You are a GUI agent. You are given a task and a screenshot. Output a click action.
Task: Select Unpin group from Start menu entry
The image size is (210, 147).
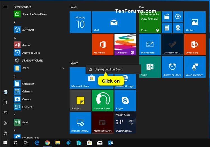113,69
